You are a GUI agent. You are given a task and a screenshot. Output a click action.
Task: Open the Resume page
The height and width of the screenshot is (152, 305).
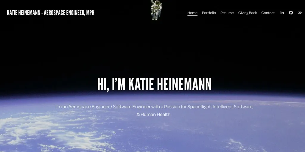(x=227, y=13)
